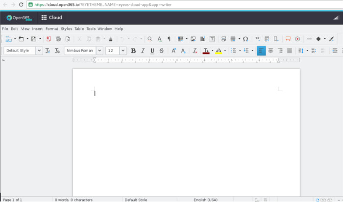343x202 pixels.
Task: Open the File menu
Action: click(x=5, y=28)
